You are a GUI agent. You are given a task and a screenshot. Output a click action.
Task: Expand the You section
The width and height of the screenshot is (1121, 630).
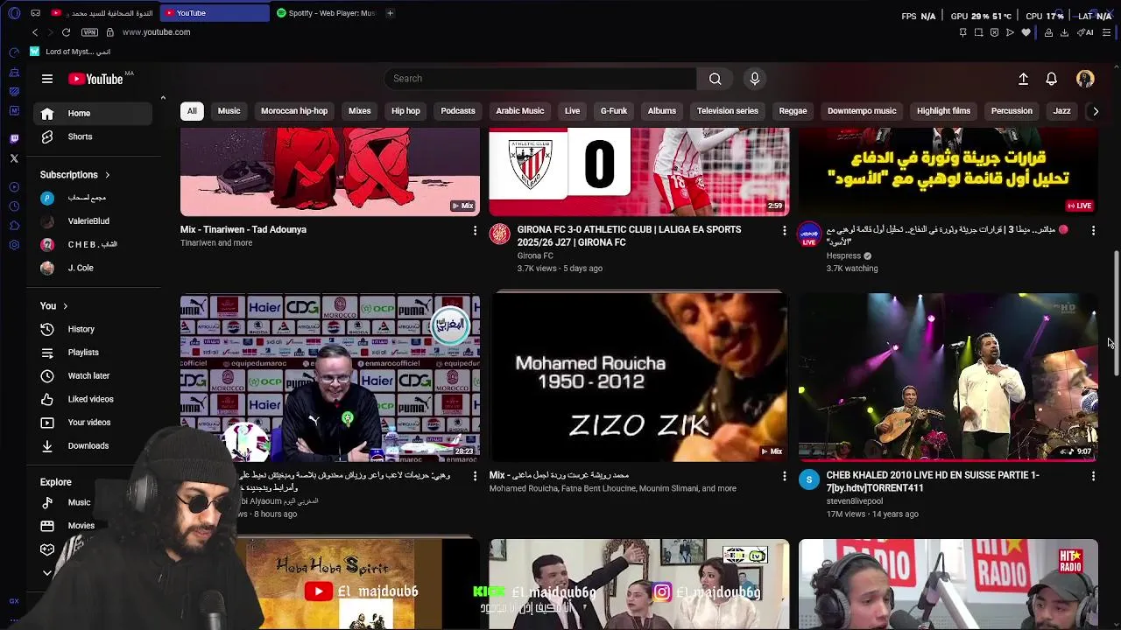pos(54,306)
